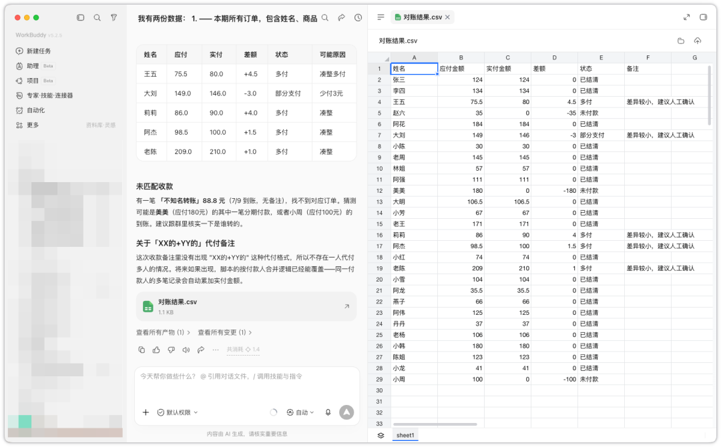Share the response with forward arrow
Viewport: 721px width, 447px height.
(201, 350)
